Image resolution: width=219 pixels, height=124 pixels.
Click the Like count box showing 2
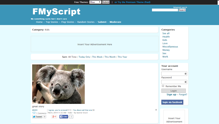[x=71, y=117]
